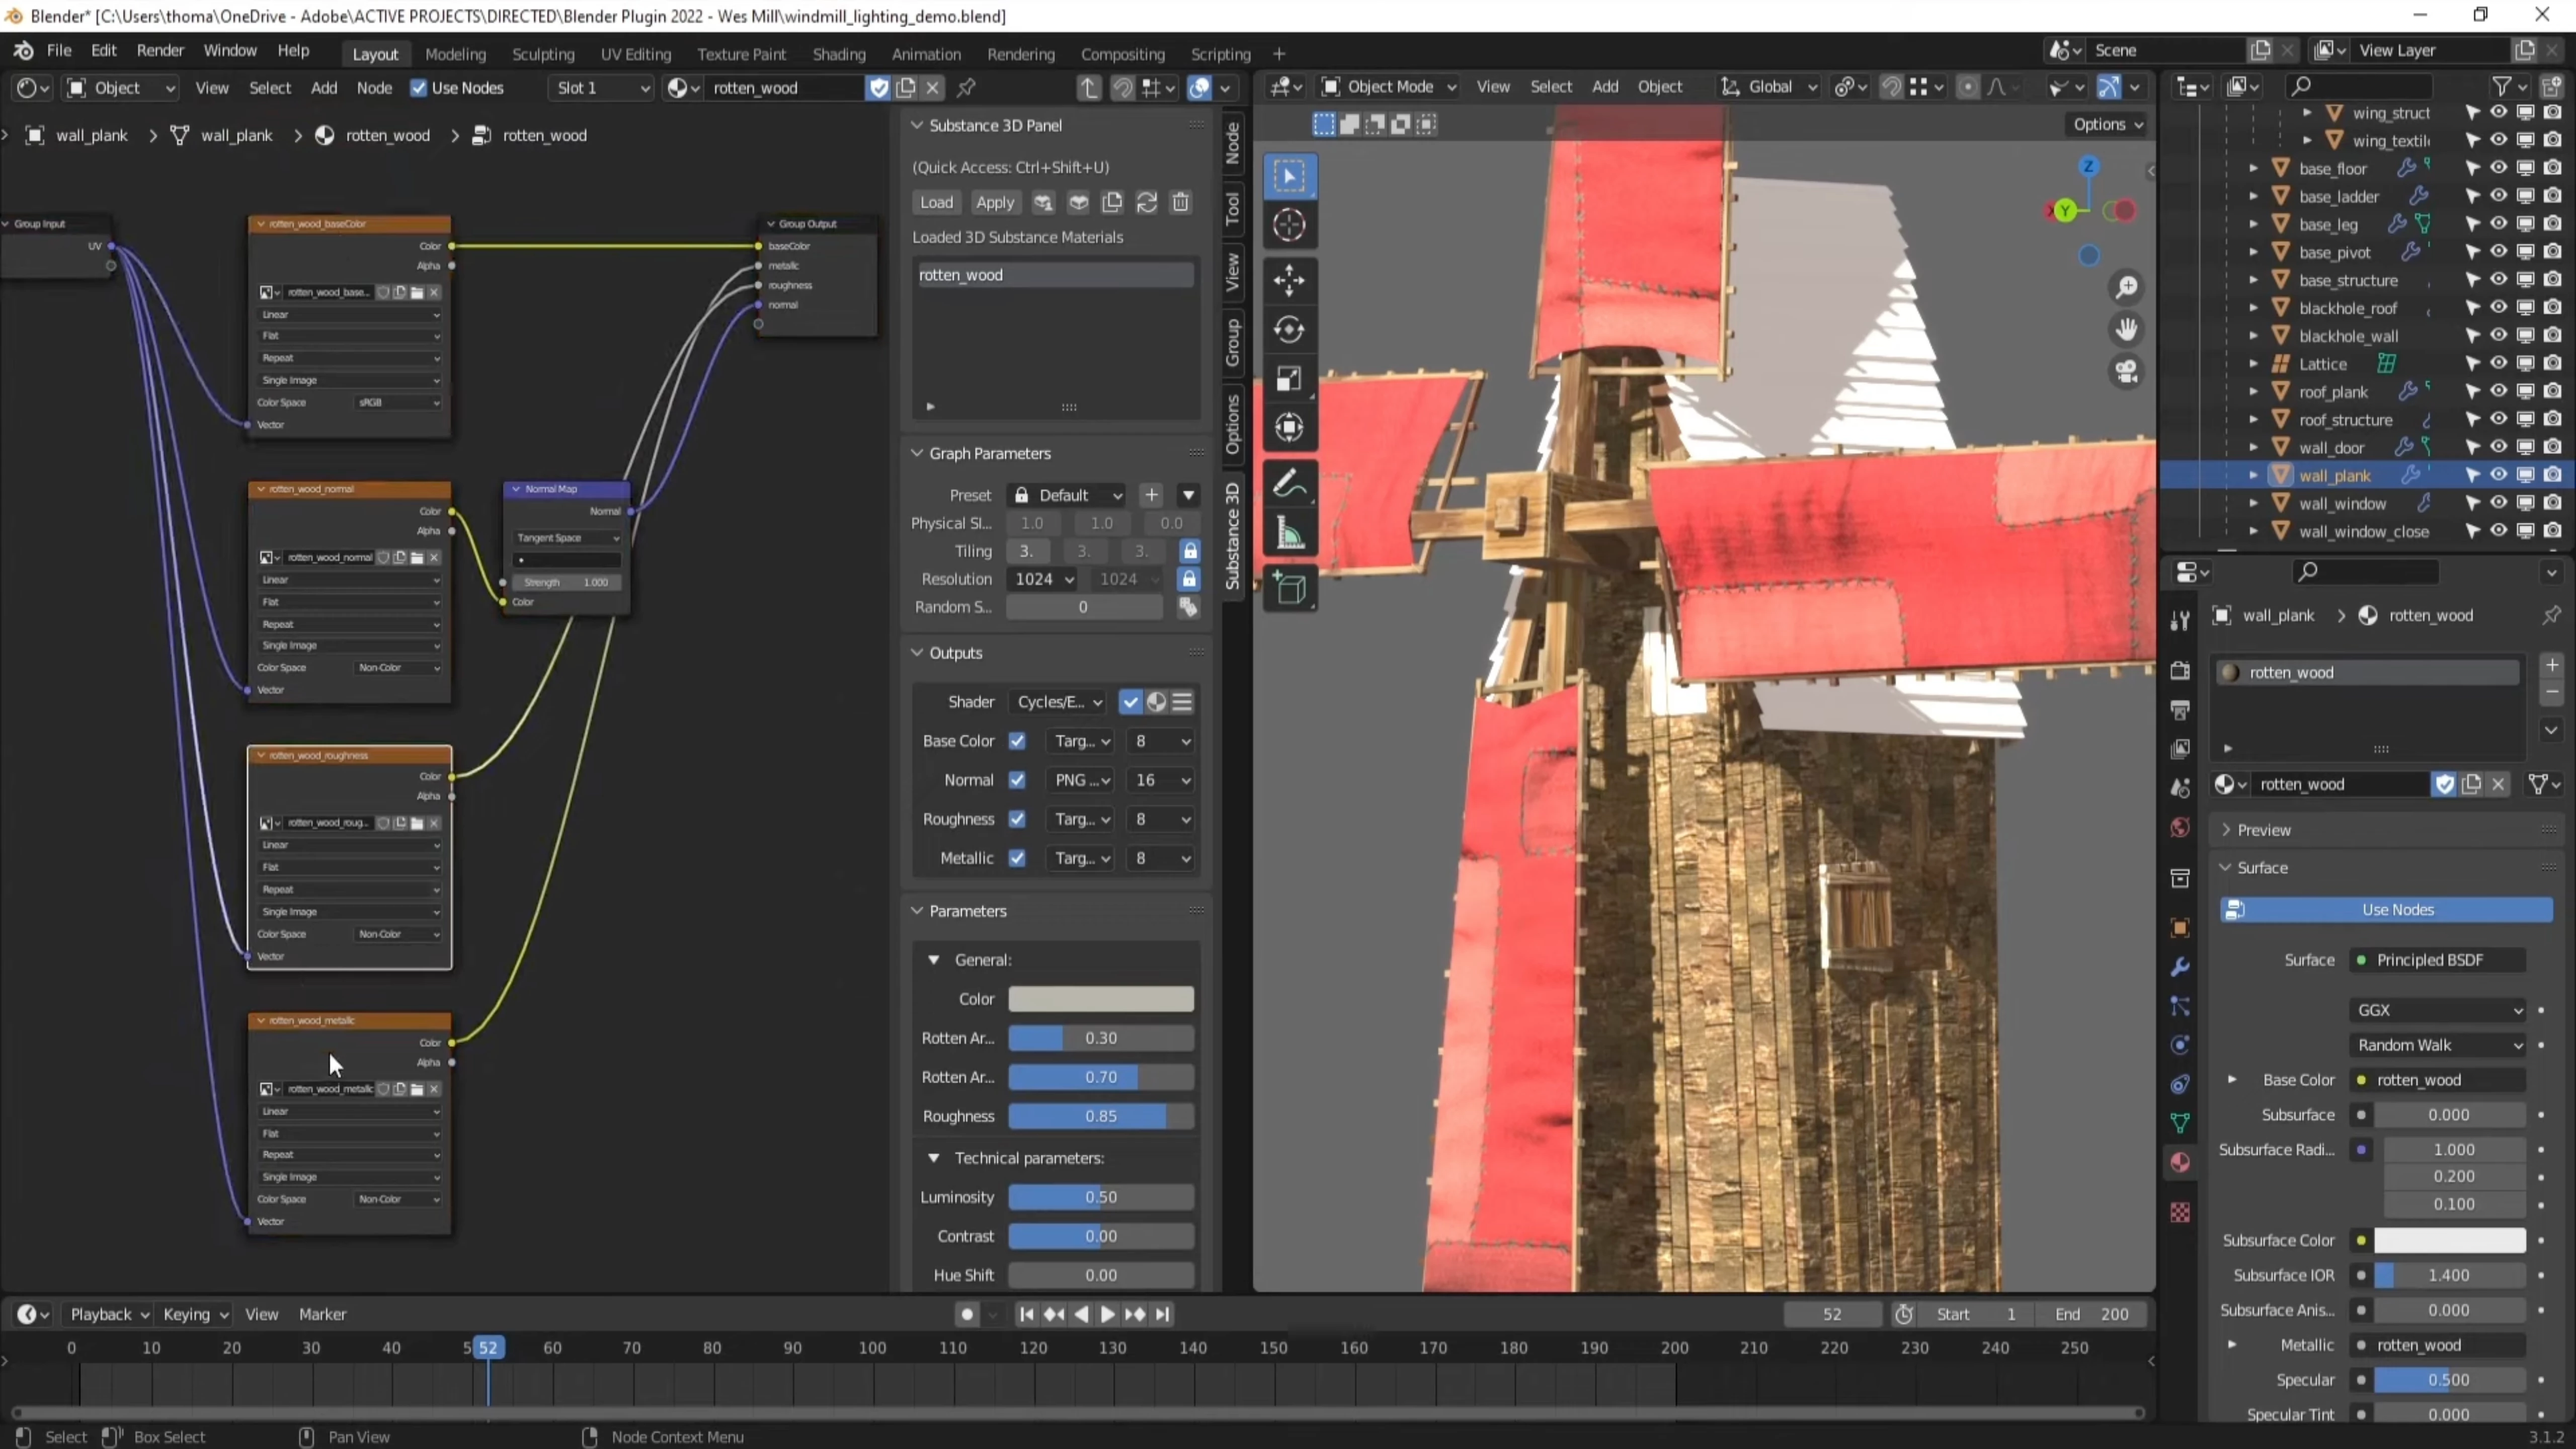
Task: Expand the Preview panel in material properties
Action: 2264,830
